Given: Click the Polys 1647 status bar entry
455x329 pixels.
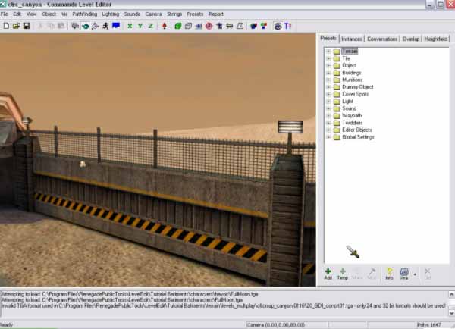Looking at the screenshot, I should point(428,325).
